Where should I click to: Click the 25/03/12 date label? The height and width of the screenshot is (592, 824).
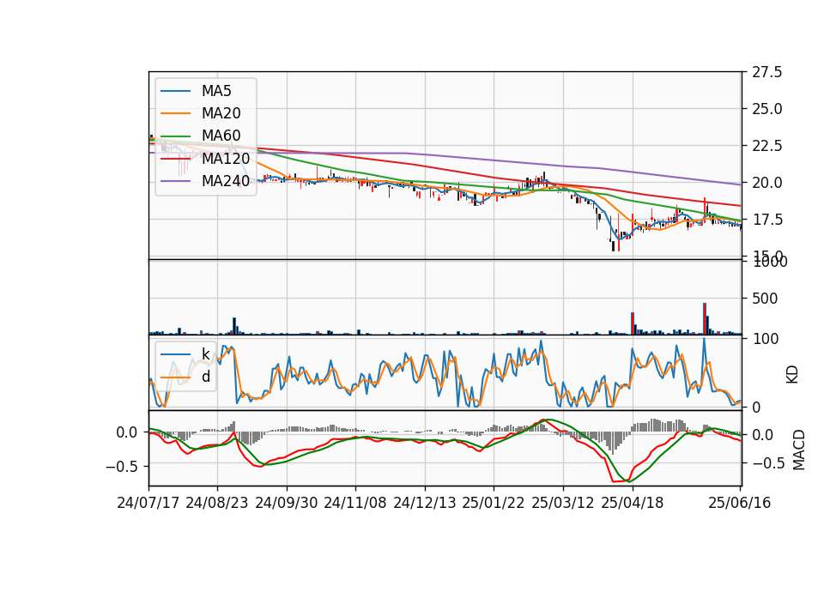pyautogui.click(x=563, y=503)
